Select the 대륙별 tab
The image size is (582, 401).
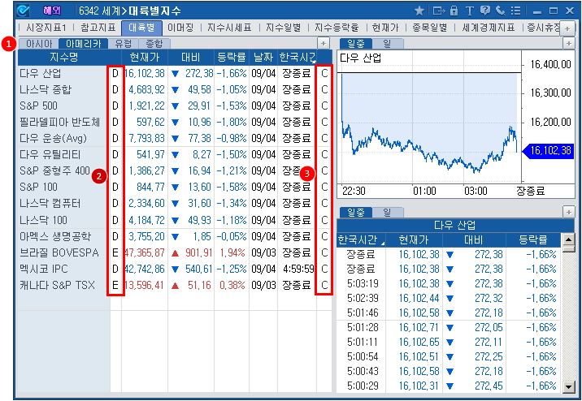coord(141,28)
